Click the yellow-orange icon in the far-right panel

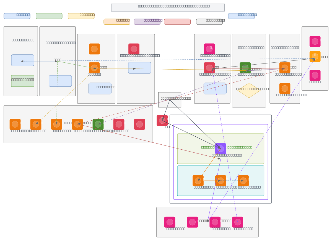pos(315,57)
